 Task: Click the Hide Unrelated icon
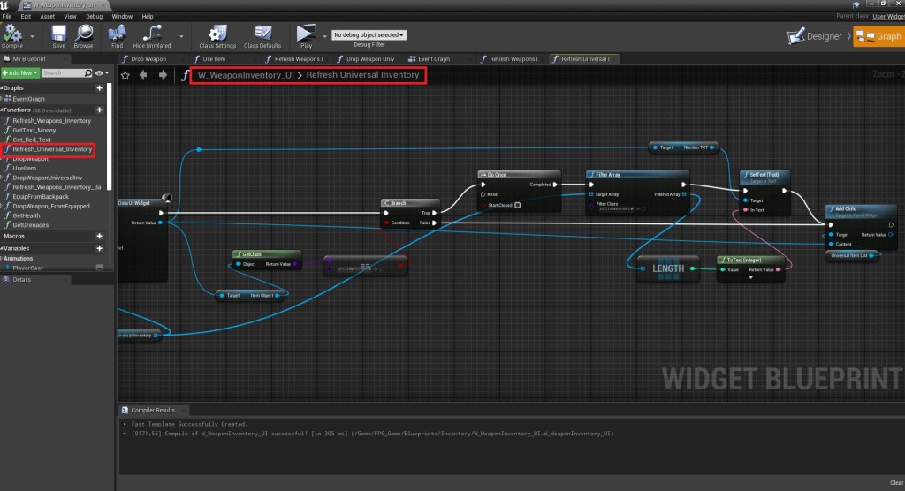pos(151,33)
